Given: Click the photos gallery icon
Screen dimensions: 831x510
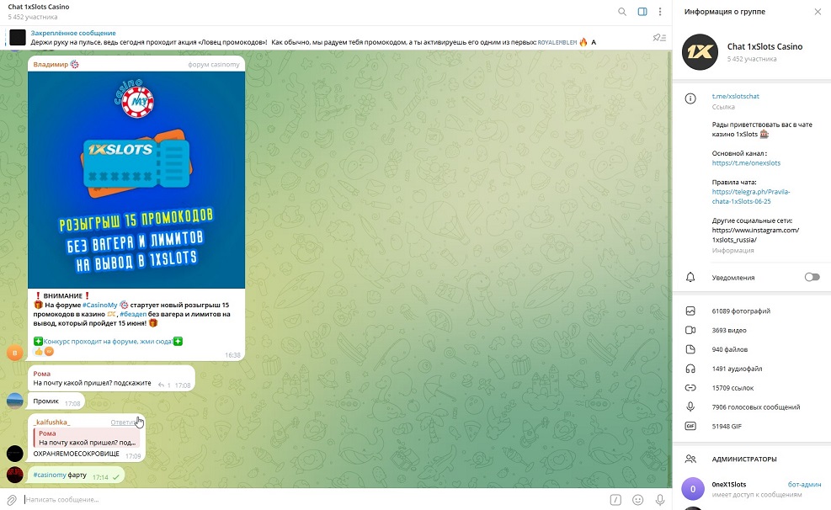Looking at the screenshot, I should pyautogui.click(x=690, y=311).
